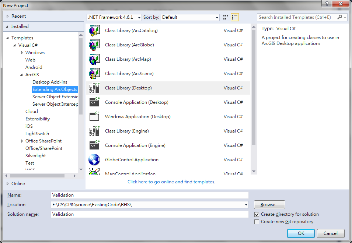Expand the Online section
Viewport: 352px width, 243px height.
pyautogui.click(x=7, y=184)
